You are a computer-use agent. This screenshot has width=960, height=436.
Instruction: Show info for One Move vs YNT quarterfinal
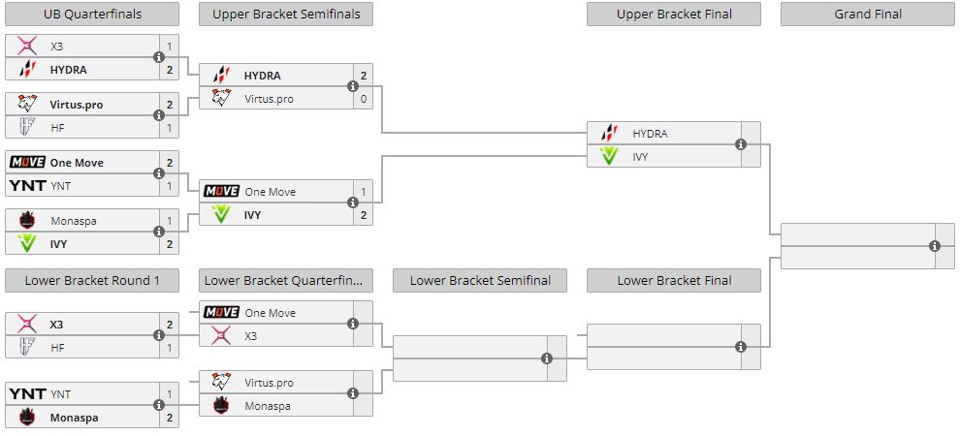tap(159, 173)
